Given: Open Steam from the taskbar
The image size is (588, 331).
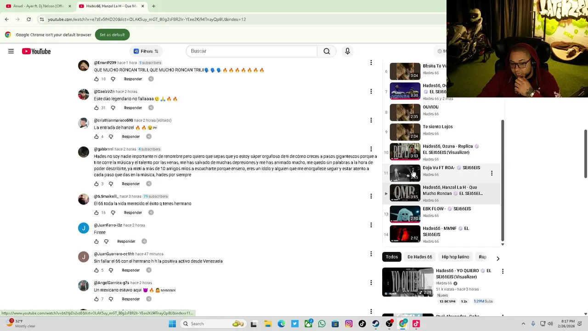Looking at the screenshot, I should click(x=376, y=324).
